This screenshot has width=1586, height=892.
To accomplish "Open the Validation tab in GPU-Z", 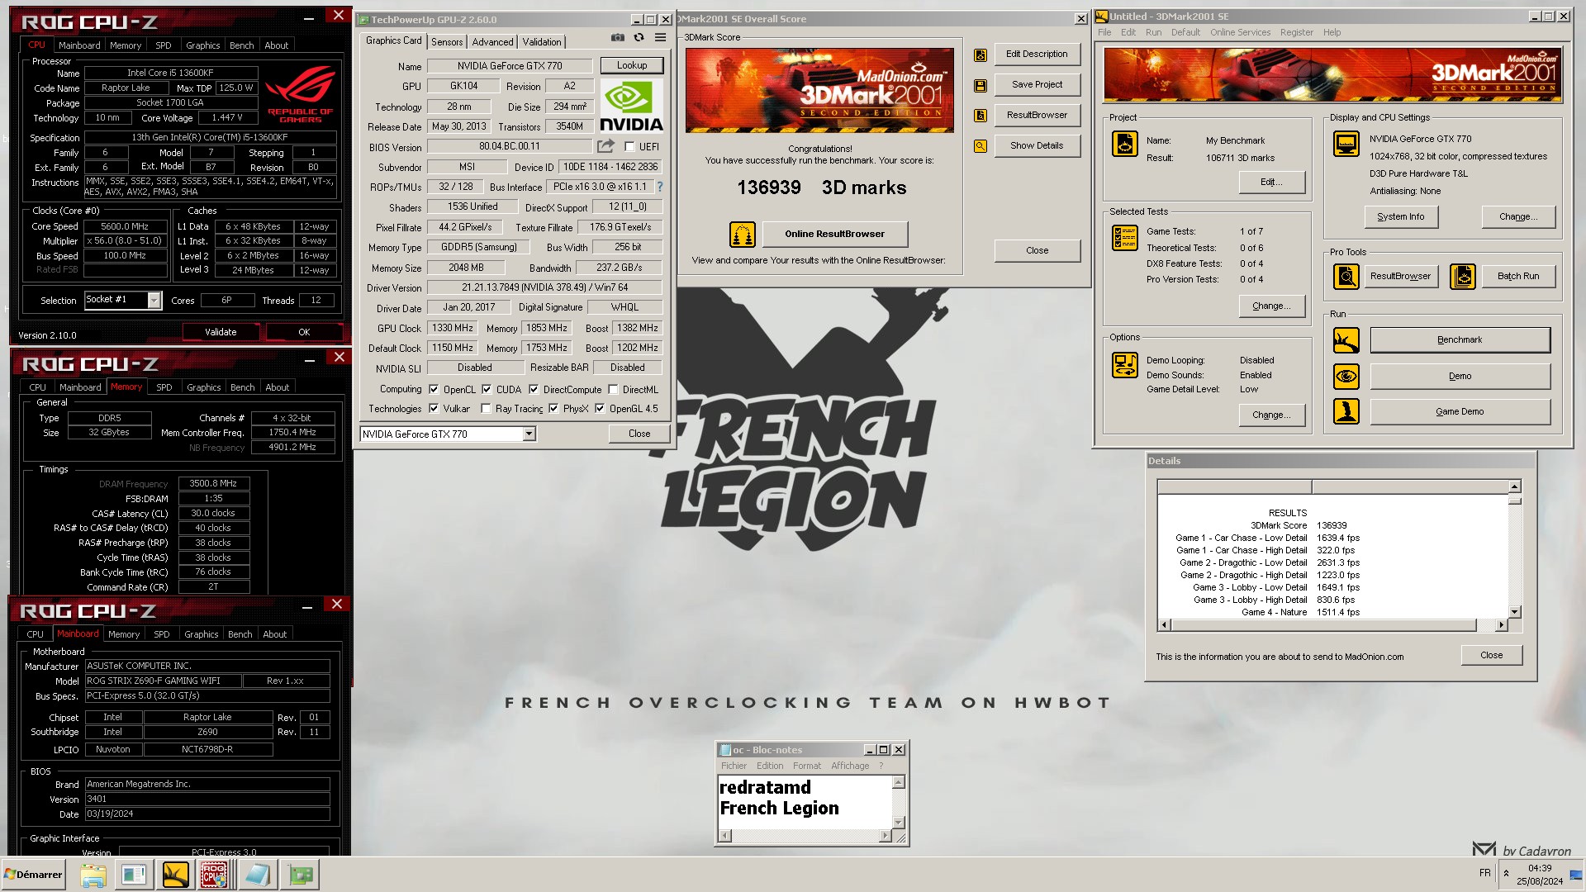I will click(542, 42).
